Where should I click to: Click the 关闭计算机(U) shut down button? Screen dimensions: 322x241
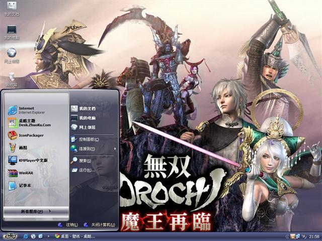[x=100, y=225]
